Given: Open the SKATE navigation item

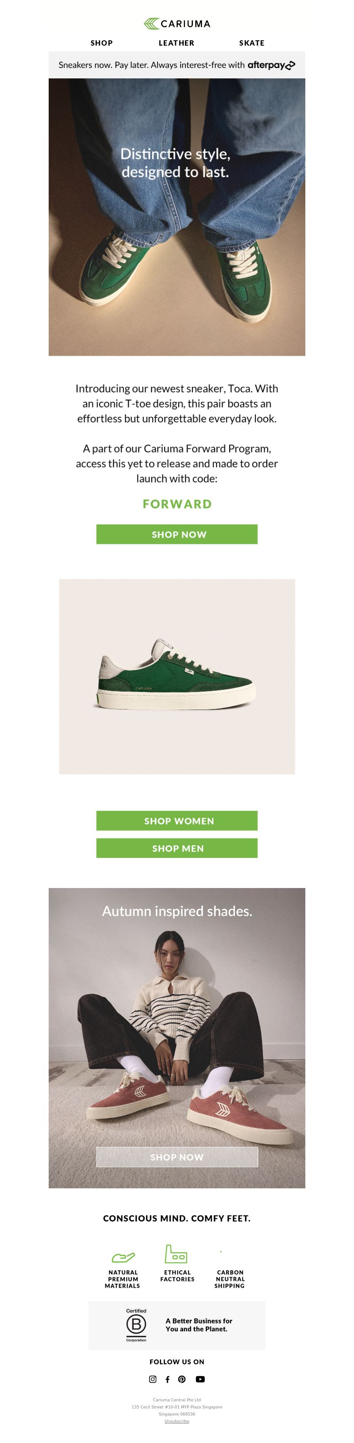Looking at the screenshot, I should [252, 43].
